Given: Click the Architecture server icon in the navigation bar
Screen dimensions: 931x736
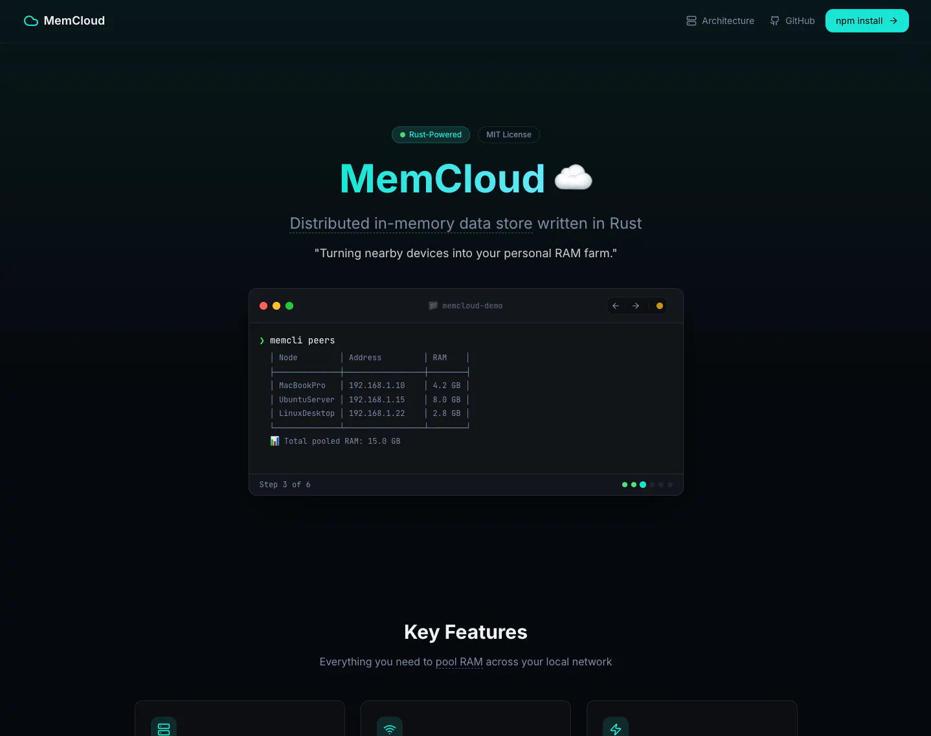Looking at the screenshot, I should click(691, 21).
